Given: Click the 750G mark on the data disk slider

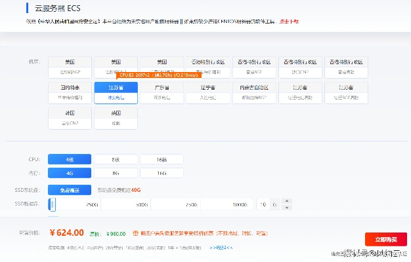Looking at the screenshot, I should (191, 204).
